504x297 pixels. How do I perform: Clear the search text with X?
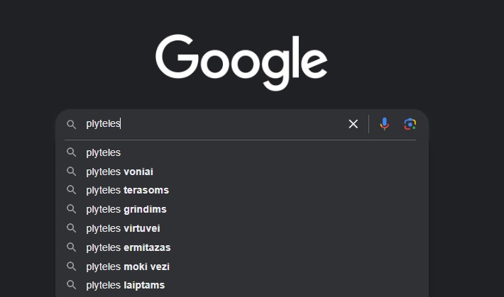353,124
